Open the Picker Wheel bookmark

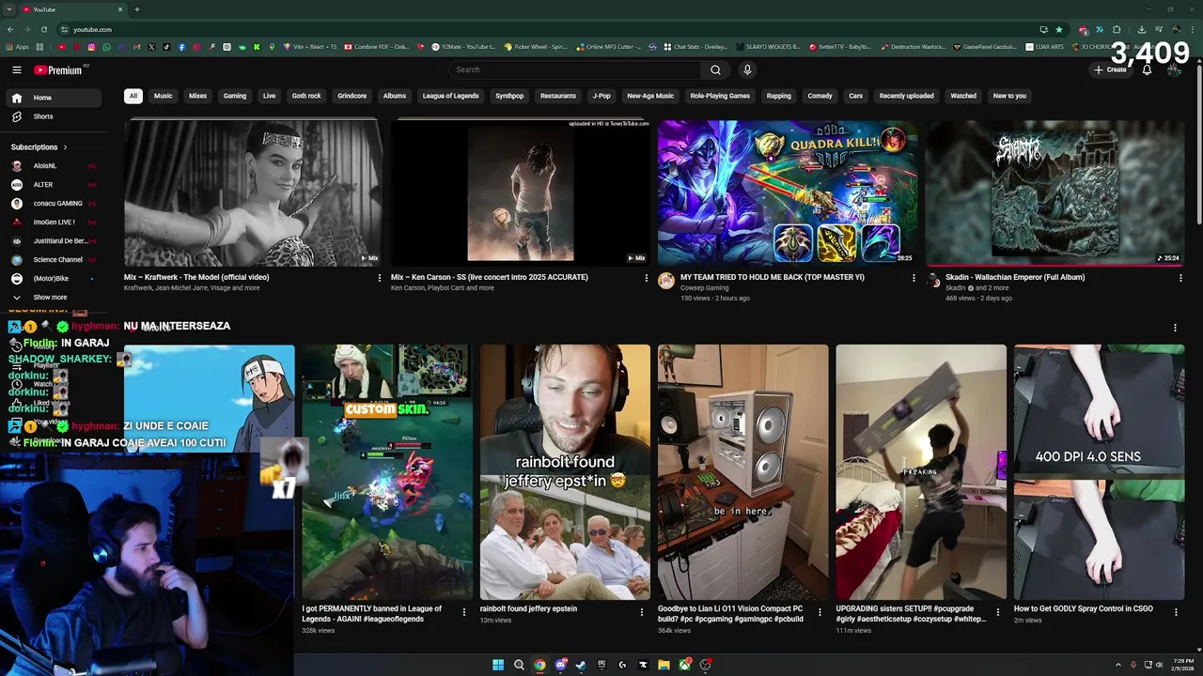click(x=536, y=46)
